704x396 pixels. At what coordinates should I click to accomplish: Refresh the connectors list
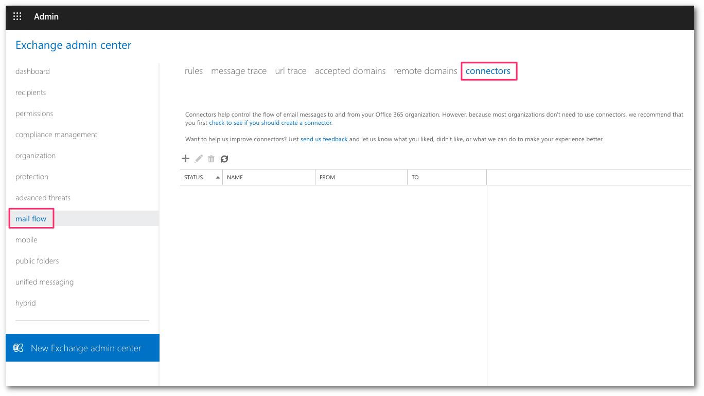(x=224, y=159)
